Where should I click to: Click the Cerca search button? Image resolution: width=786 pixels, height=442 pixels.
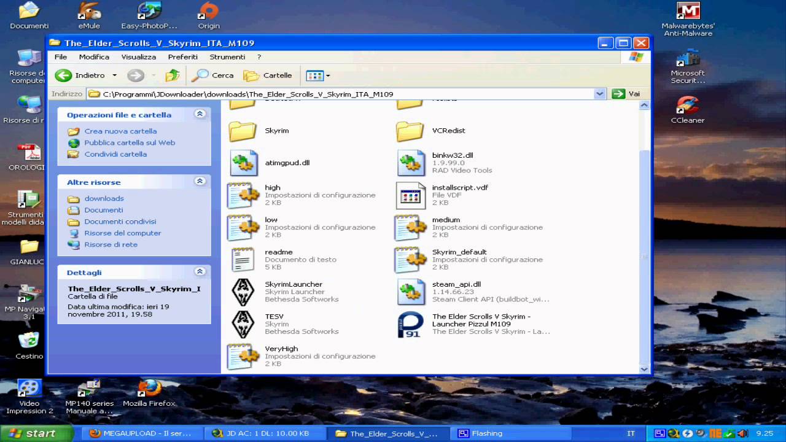(x=212, y=76)
